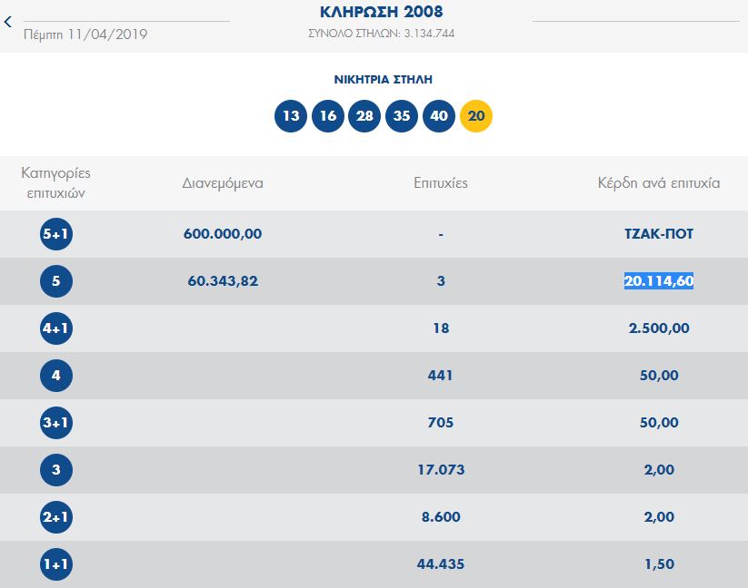This screenshot has width=748, height=588.
Task: Click the back chevron arrow
Action: point(9,22)
